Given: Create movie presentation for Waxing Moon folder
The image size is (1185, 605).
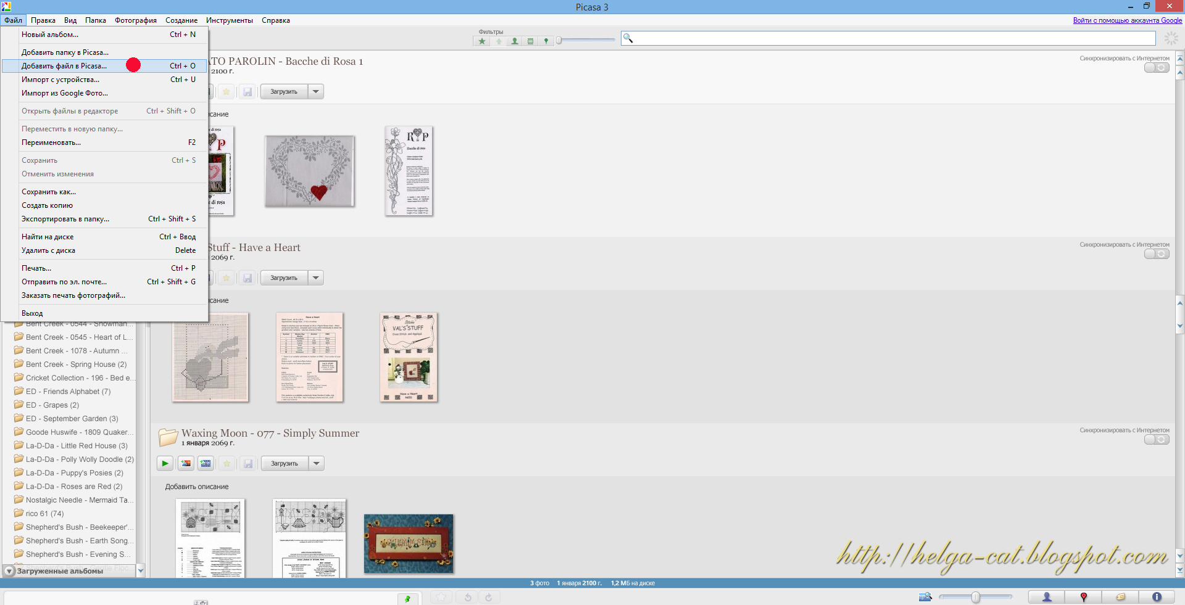Looking at the screenshot, I should click(206, 463).
